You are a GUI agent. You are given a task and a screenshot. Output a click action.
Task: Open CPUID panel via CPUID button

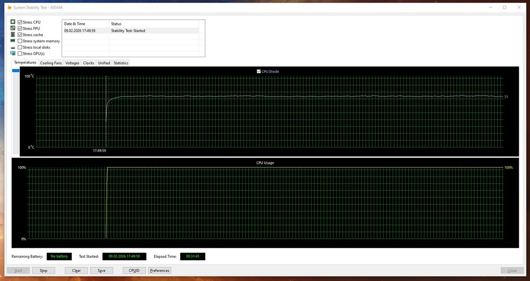(134, 270)
